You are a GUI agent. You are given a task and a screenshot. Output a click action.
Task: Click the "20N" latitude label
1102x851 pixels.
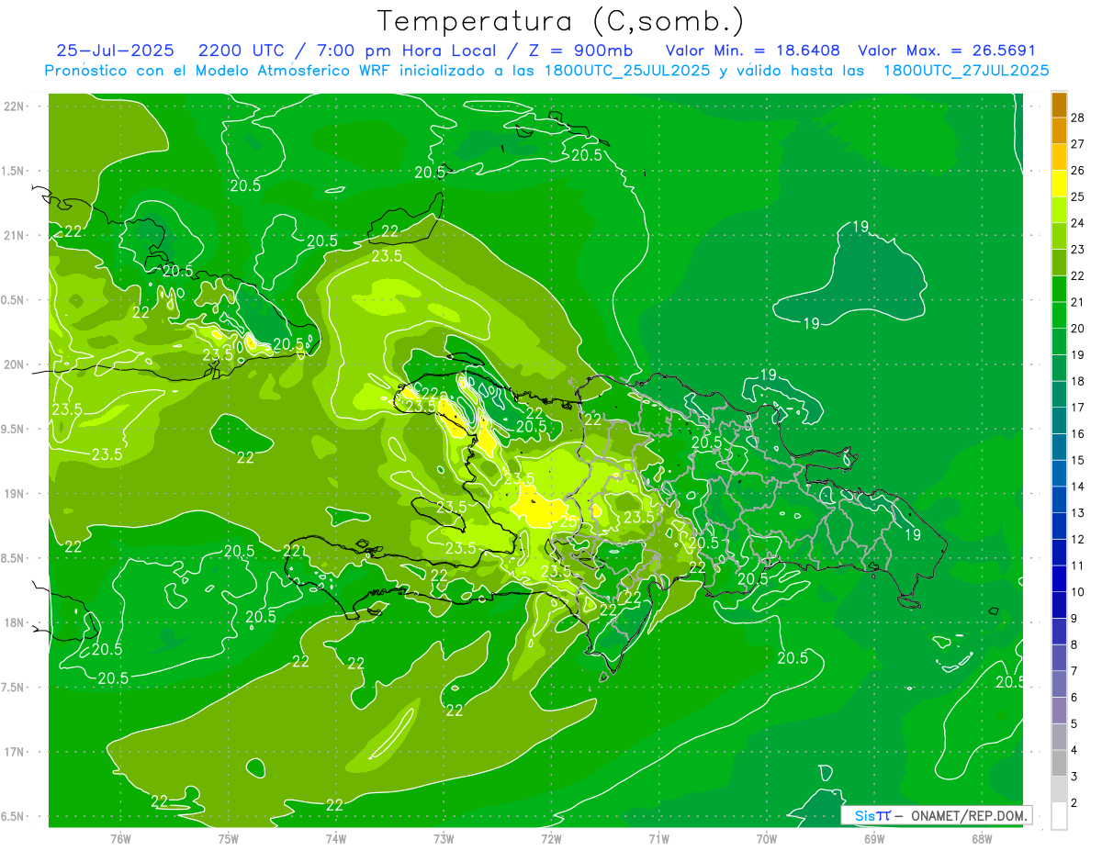click(x=15, y=364)
